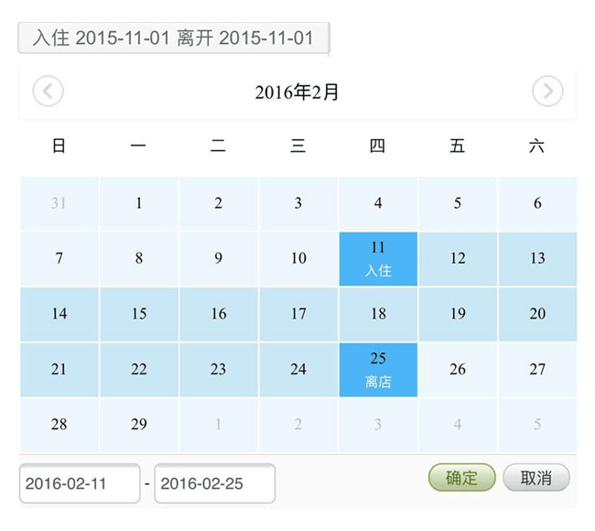
Task: Click the end date field 2016-02-25
Action: 214,483
